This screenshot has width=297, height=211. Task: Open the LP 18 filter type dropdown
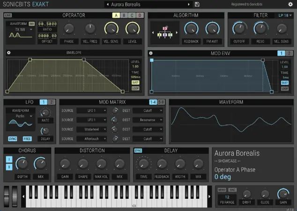284,15
